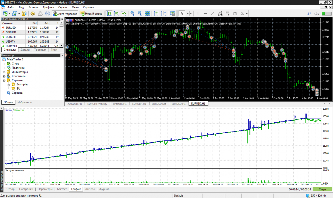The height and width of the screenshot is (198, 333).
Task: Open the chat bubbles icon
Action: point(317,14)
